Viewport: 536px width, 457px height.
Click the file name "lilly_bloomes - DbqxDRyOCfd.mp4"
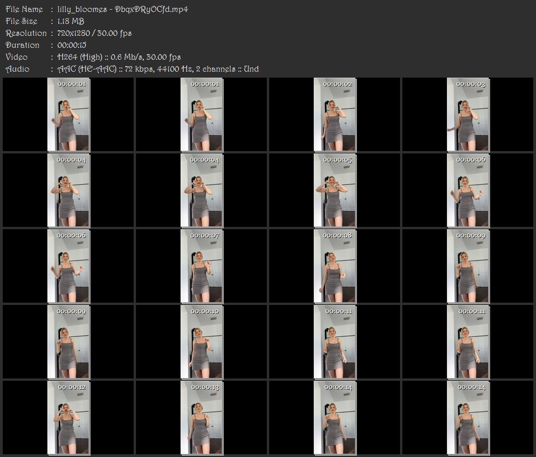click(x=123, y=9)
